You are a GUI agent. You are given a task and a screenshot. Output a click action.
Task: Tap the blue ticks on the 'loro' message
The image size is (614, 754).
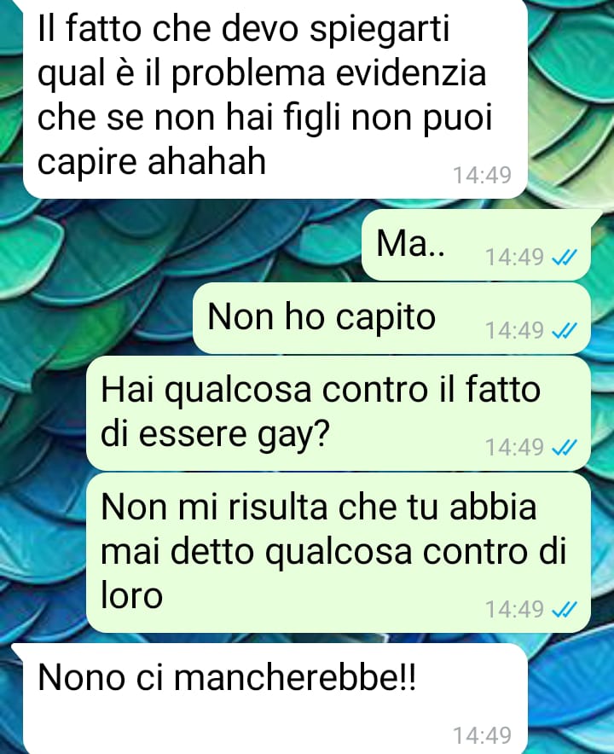click(564, 610)
